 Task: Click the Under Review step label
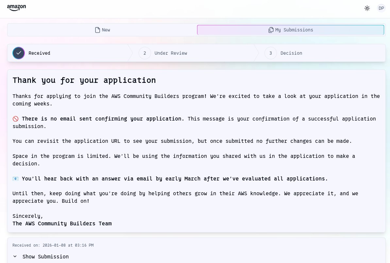[x=171, y=53]
